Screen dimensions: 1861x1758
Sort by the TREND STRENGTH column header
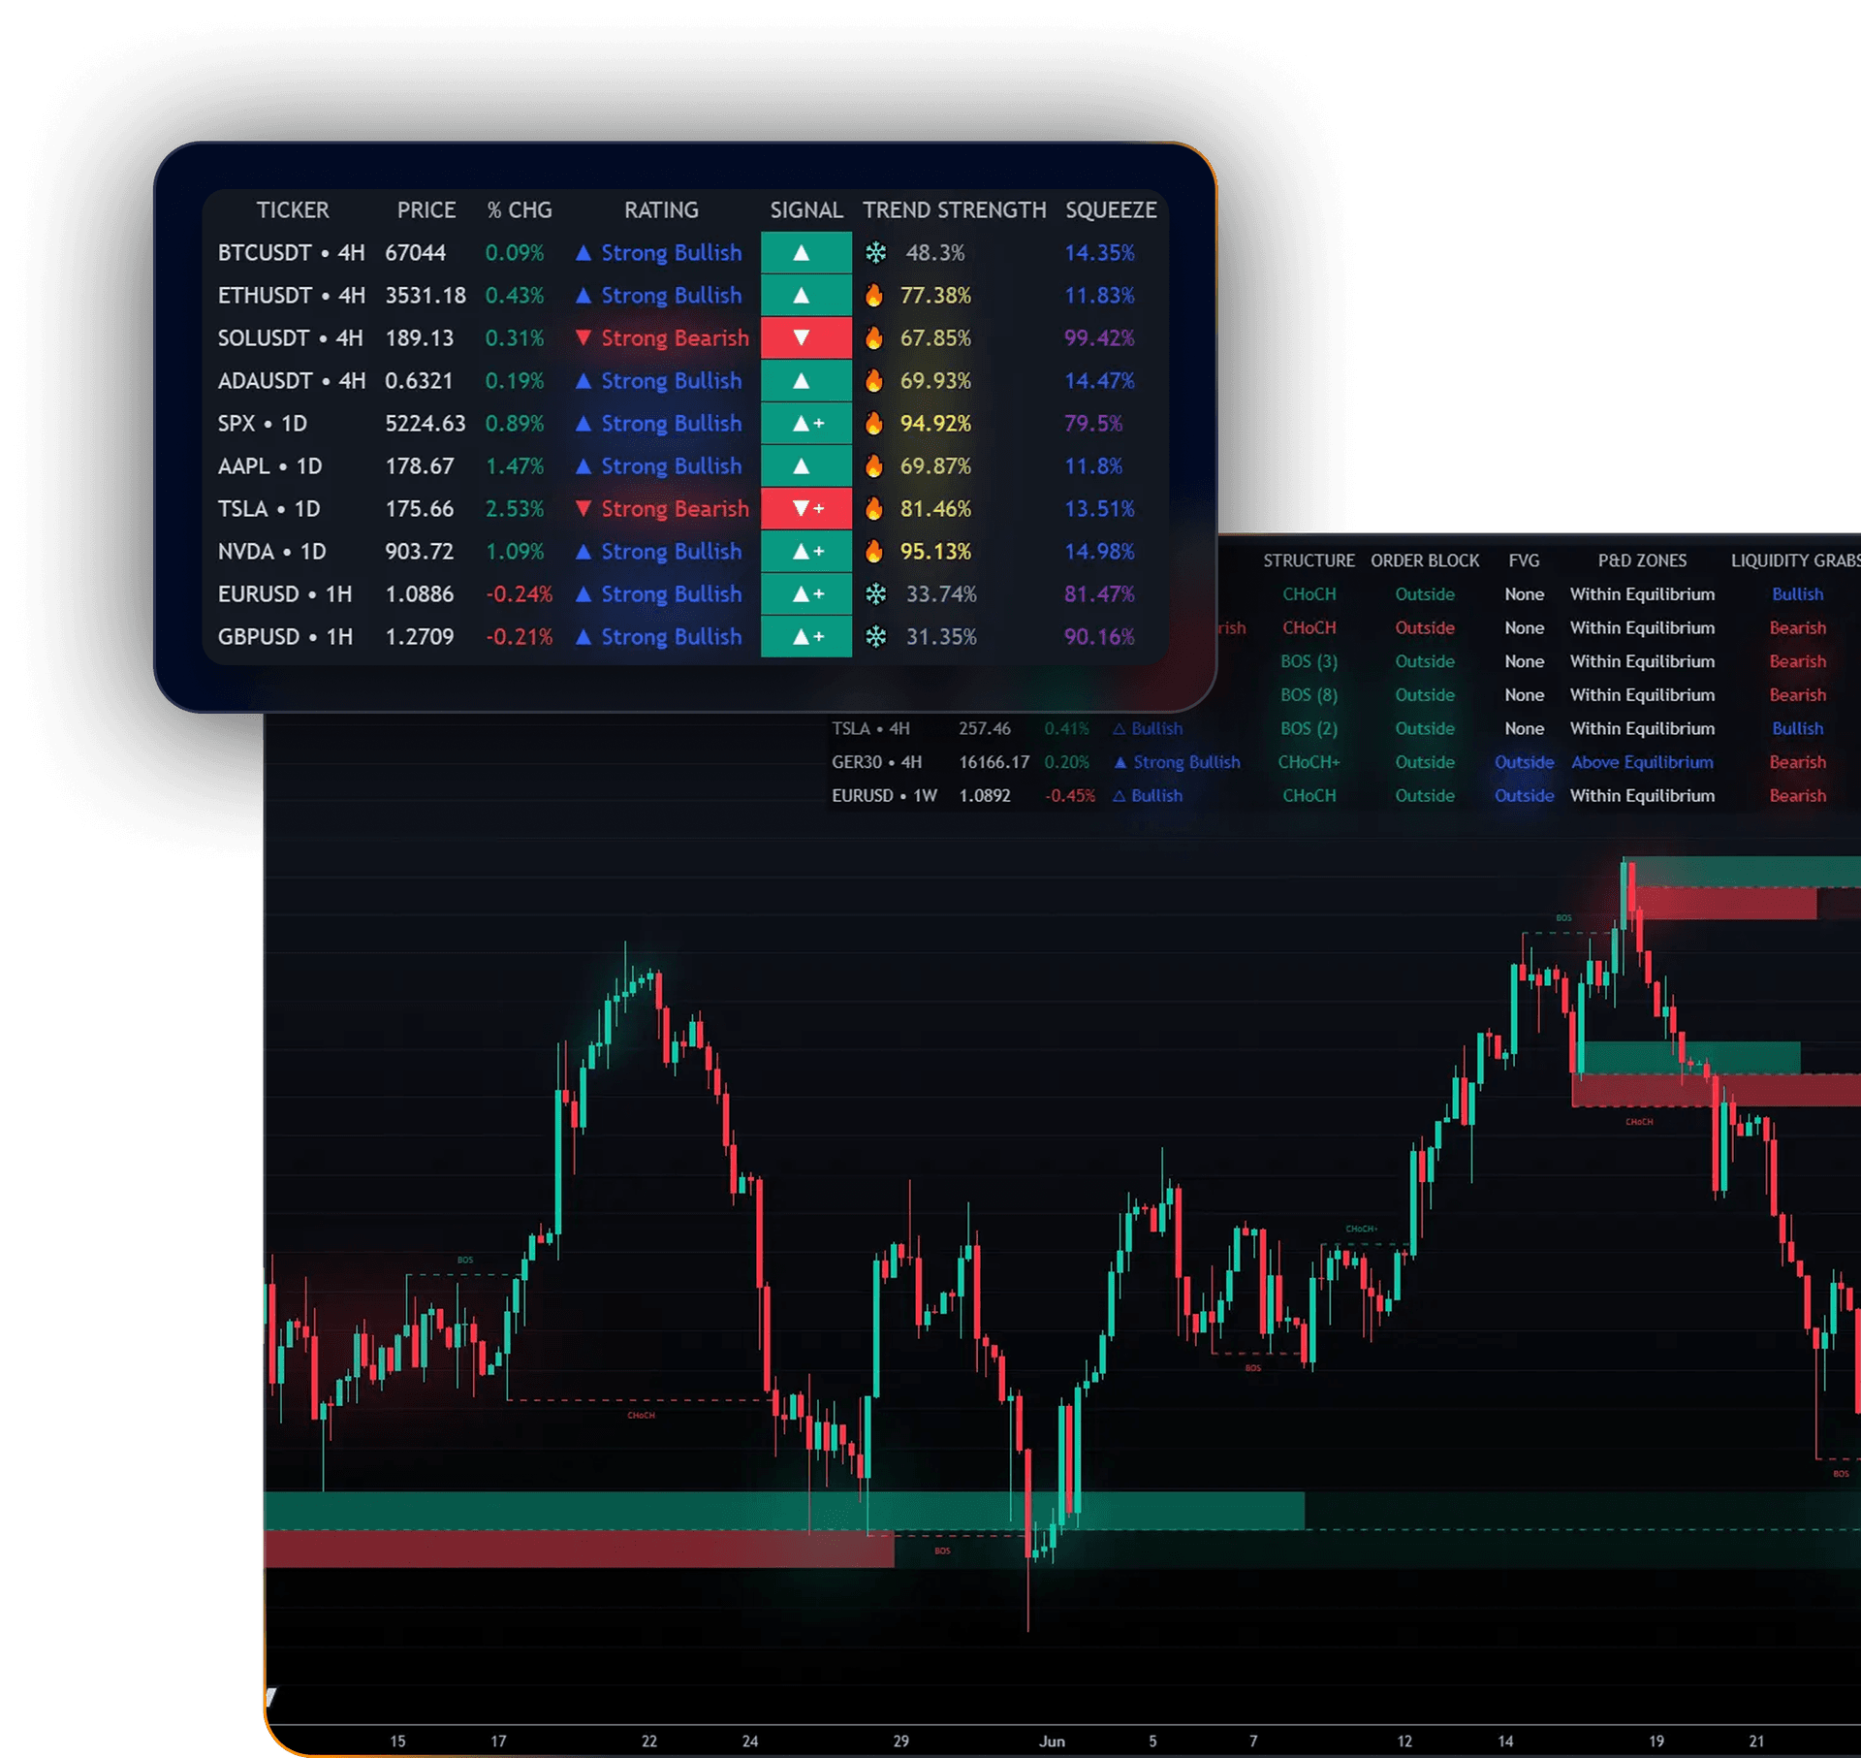954,210
